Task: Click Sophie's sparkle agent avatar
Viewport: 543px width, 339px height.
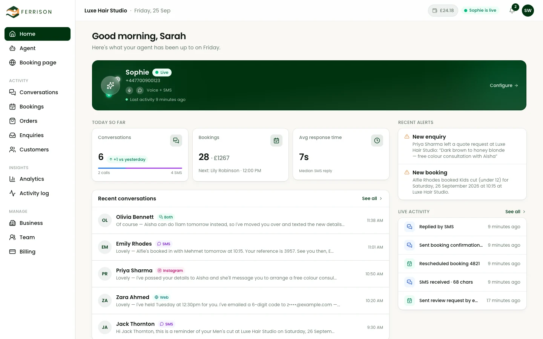Action: point(110,86)
